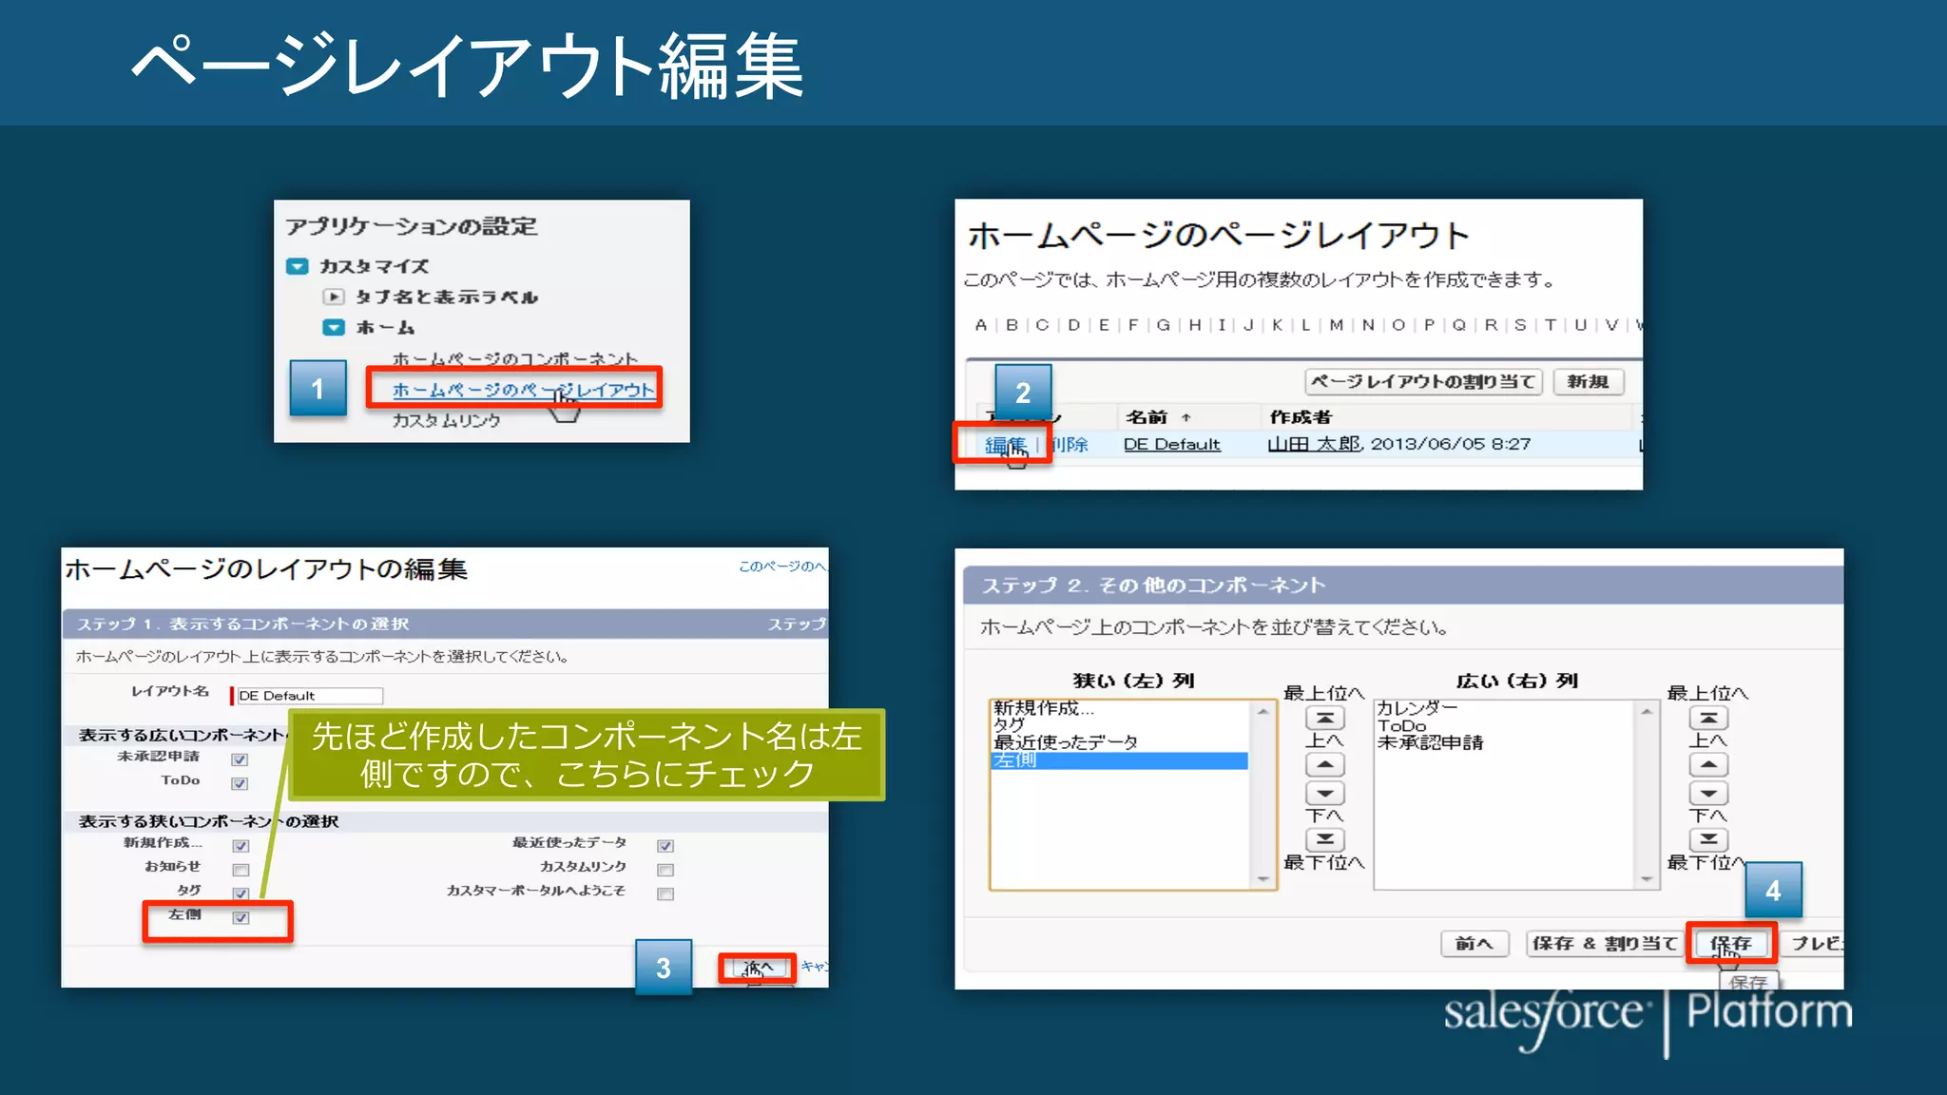This screenshot has width=1947, height=1095.
Task: Click the 保存 button
Action: pos(1730,943)
